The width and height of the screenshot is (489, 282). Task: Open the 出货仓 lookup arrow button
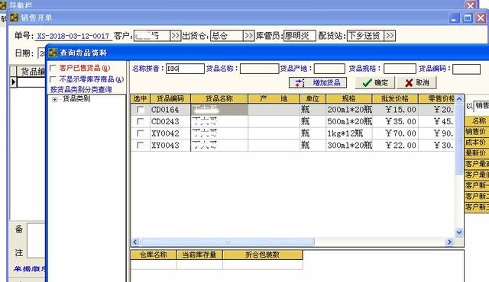click(x=248, y=36)
